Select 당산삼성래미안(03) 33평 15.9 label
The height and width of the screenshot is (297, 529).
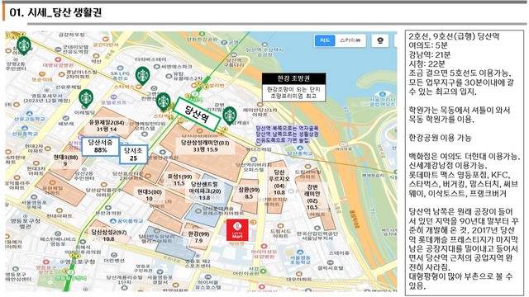point(205,146)
